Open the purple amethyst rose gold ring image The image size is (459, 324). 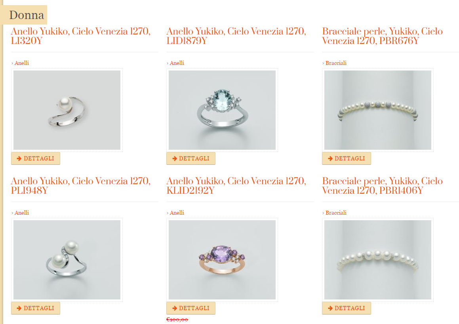222,260
